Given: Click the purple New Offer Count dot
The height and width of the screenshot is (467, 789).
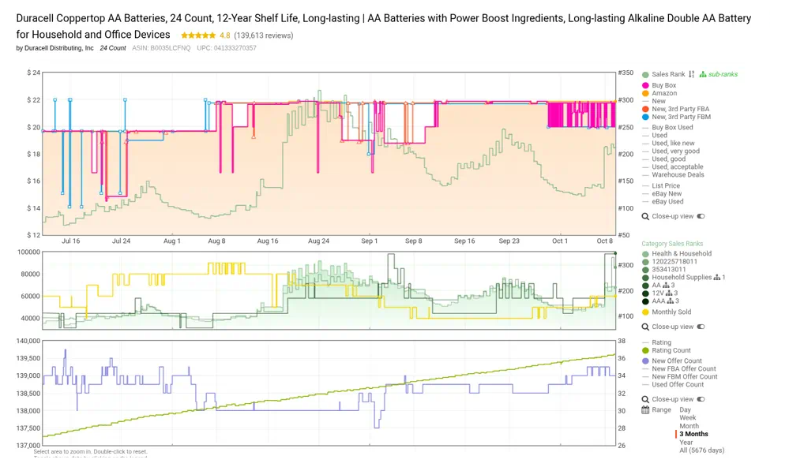Looking at the screenshot, I should click(645, 361).
